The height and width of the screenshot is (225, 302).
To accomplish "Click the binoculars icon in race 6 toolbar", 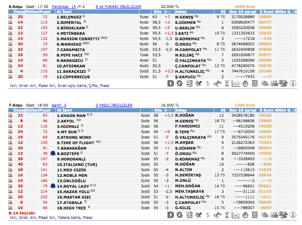I will pos(217,84).
